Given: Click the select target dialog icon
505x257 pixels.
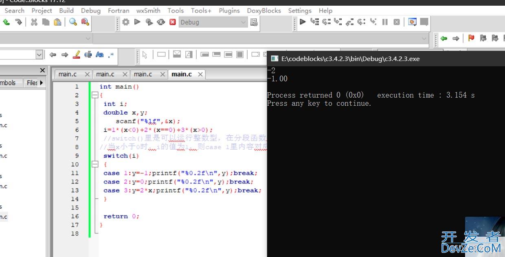Looking at the screenshot, I should 254,22.
